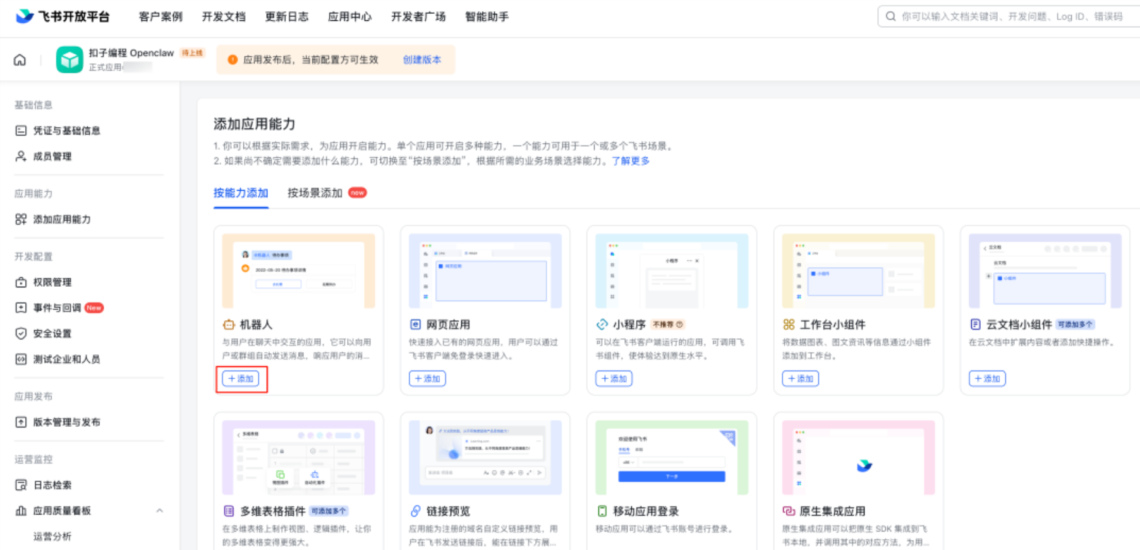Click the 原生集成应用 icon
Viewport: 1140px width, 550px height.
click(x=789, y=511)
